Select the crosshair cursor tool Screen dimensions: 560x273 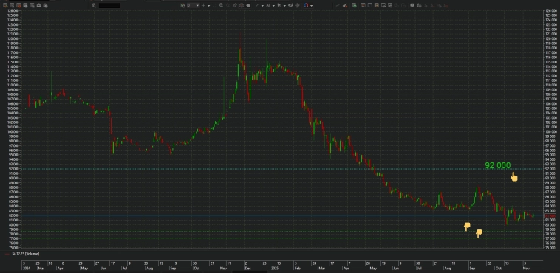(x=203, y=5)
